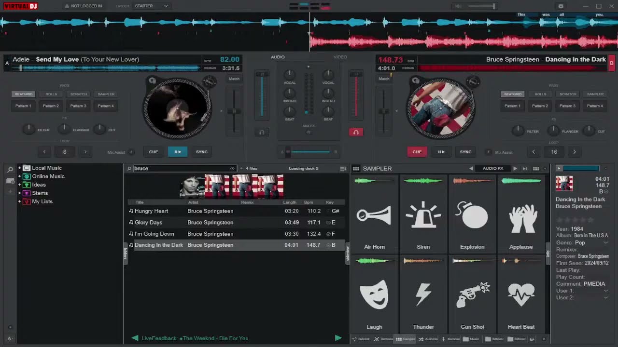This screenshot has width=618, height=347.
Task: Click Match button on the left deck
Action: pos(234,79)
